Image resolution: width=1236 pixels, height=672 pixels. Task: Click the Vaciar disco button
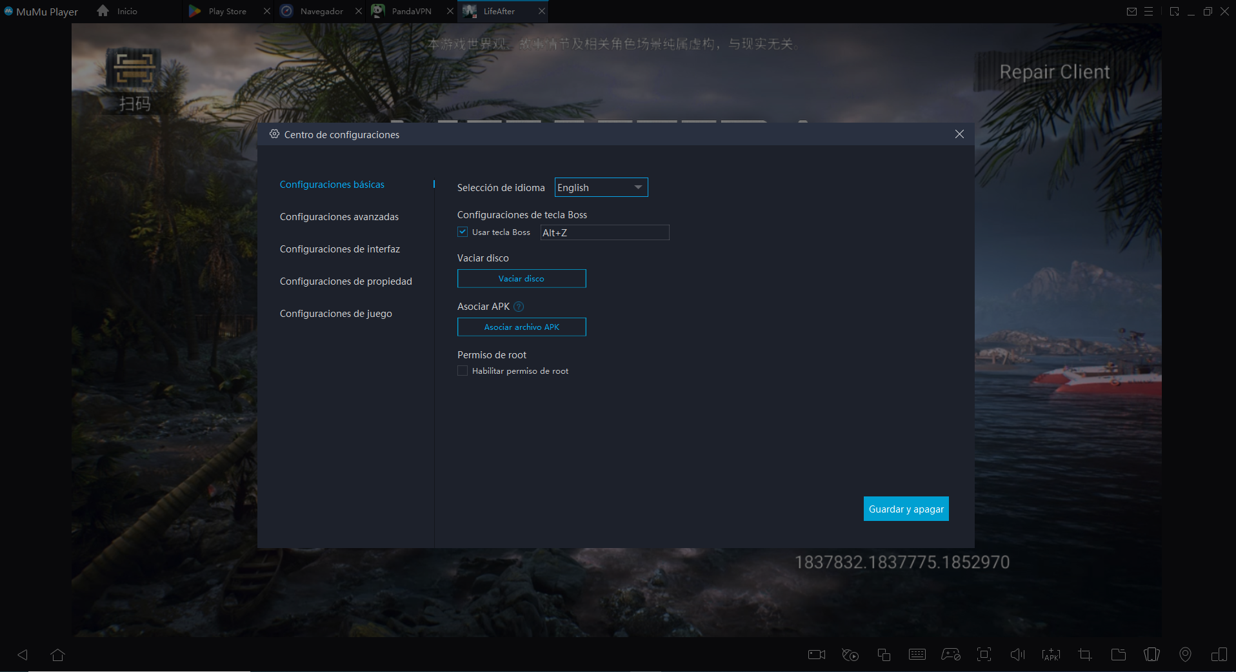click(521, 278)
